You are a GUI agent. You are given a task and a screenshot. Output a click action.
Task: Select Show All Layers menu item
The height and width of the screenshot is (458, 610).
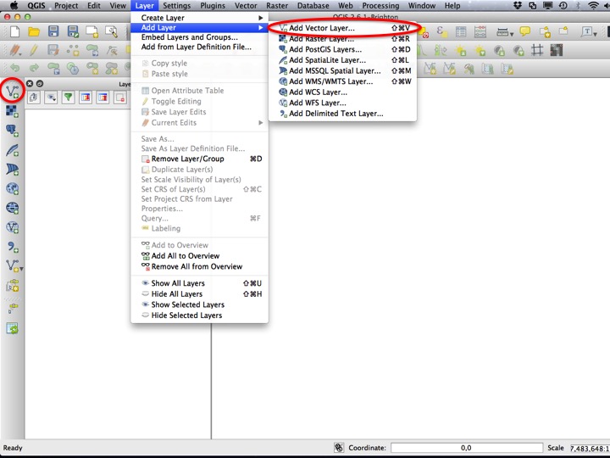point(199,283)
